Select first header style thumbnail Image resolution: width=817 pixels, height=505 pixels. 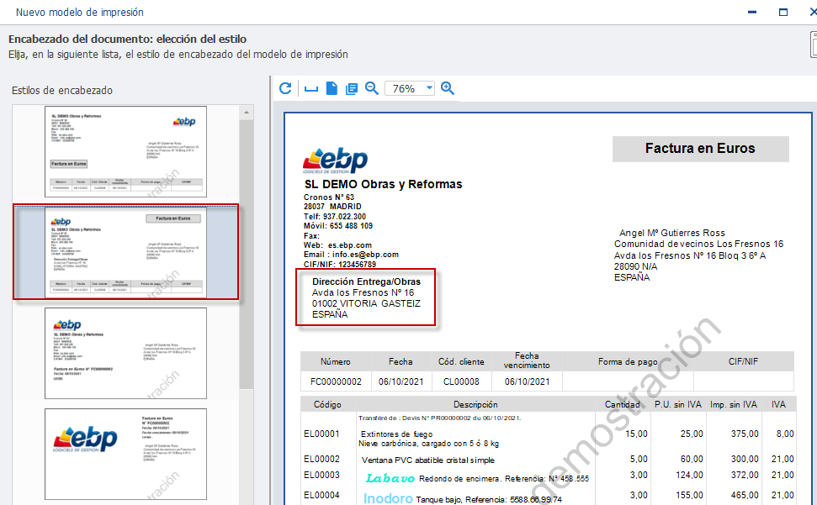pos(125,151)
